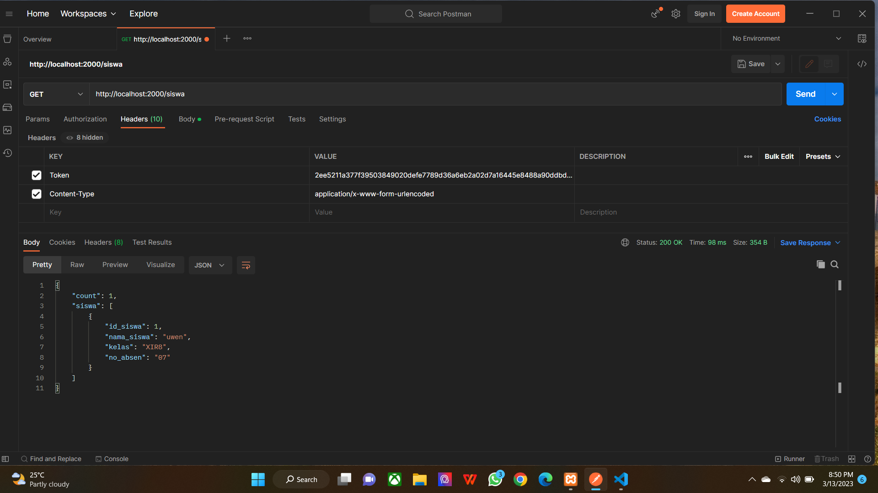The height and width of the screenshot is (493, 878).
Task: Open the APIs sidebar panel
Action: tap(7, 62)
